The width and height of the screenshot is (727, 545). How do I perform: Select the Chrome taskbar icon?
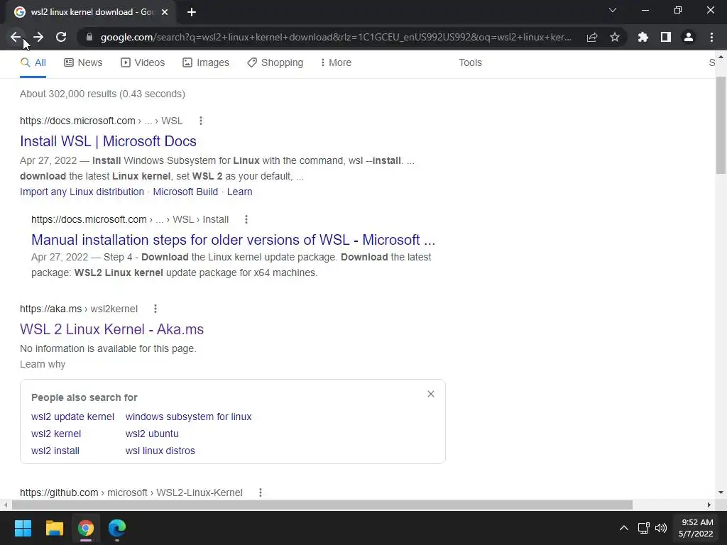tap(86, 528)
